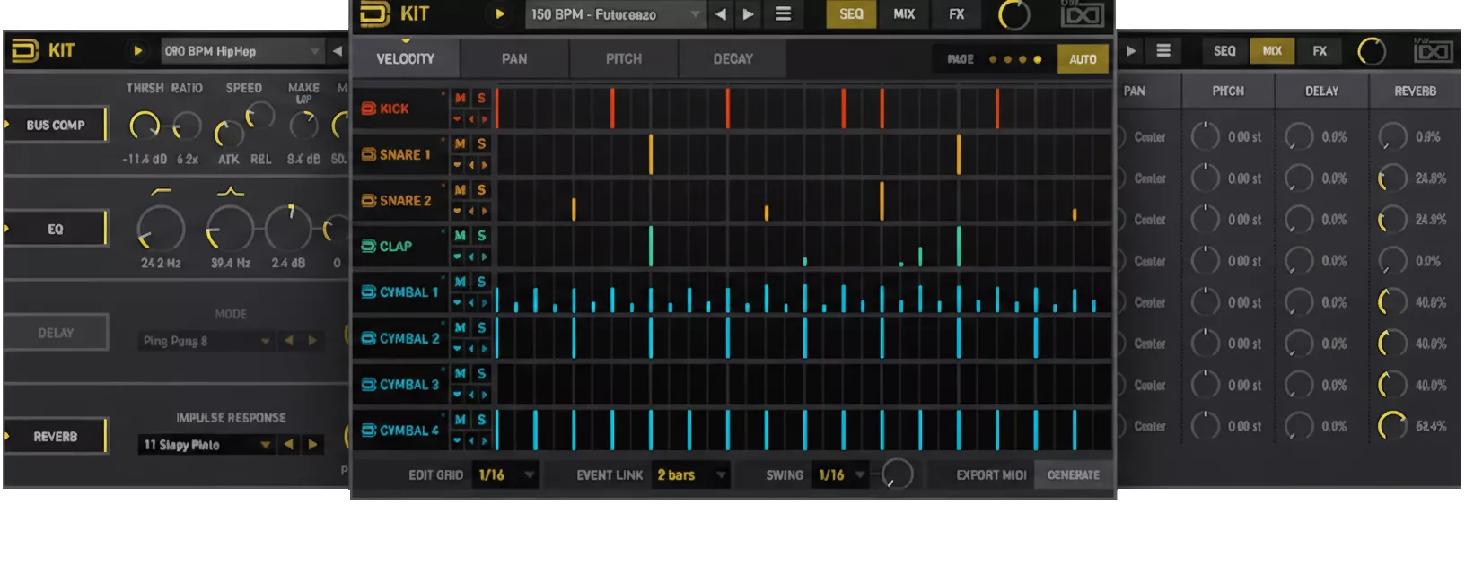The height and width of the screenshot is (574, 1465).
Task: Solo the CYMBAL 1 track
Action: (481, 282)
